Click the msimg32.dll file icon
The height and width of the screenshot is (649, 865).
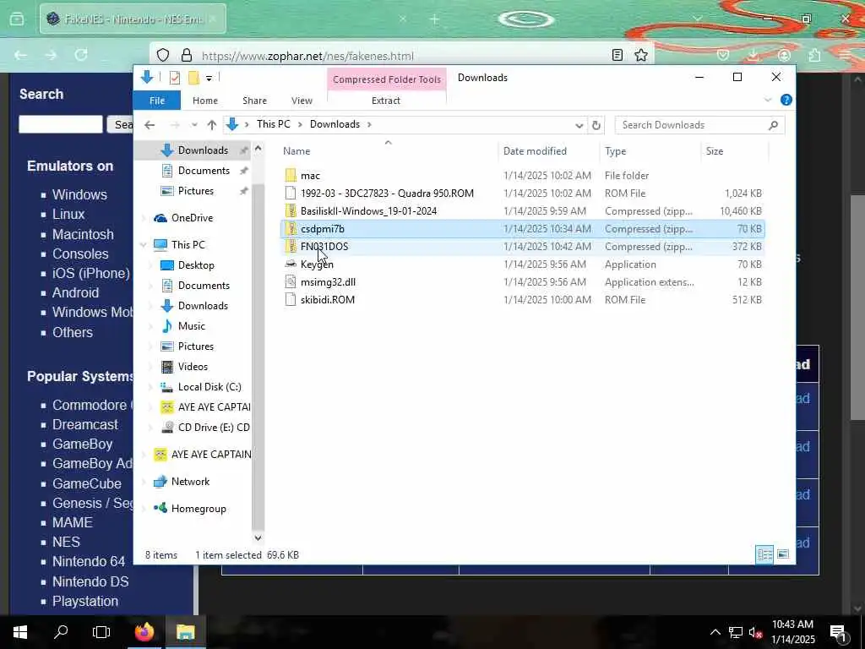point(291,281)
